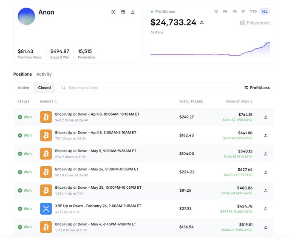The width and height of the screenshot is (289, 238).
Task: Click the $249.27 total traded value
Action: point(187,117)
